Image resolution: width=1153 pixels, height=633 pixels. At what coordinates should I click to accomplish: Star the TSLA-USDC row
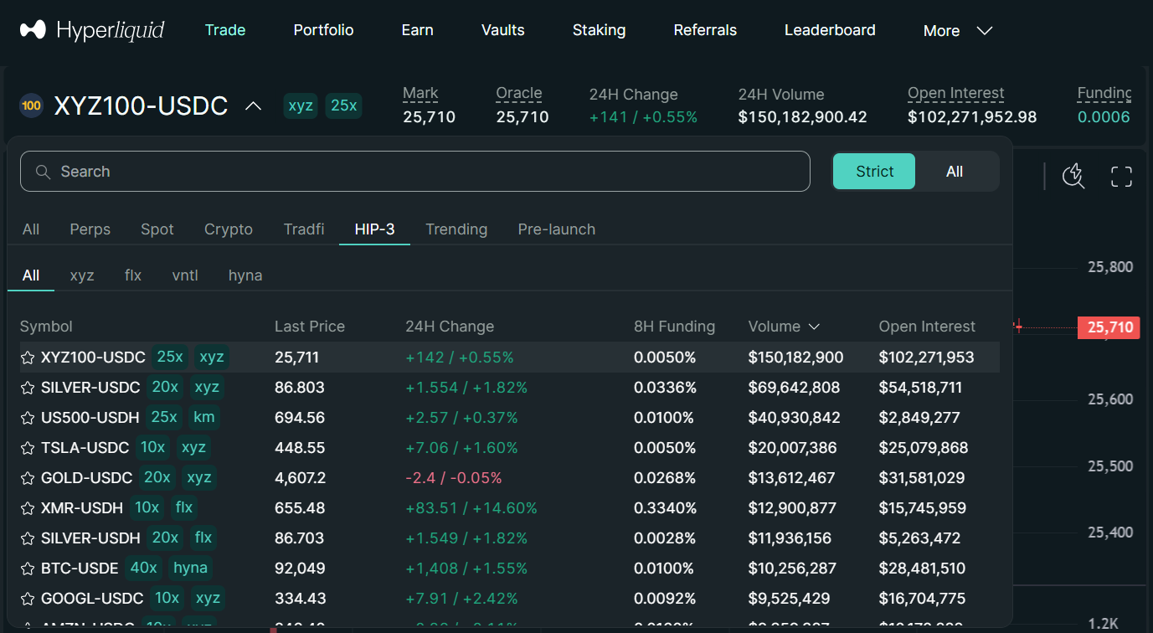coord(28,448)
